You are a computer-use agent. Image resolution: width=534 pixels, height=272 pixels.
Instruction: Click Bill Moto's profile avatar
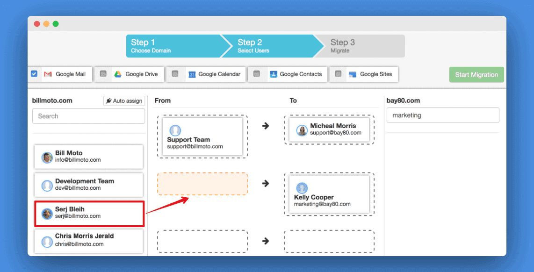click(x=46, y=157)
